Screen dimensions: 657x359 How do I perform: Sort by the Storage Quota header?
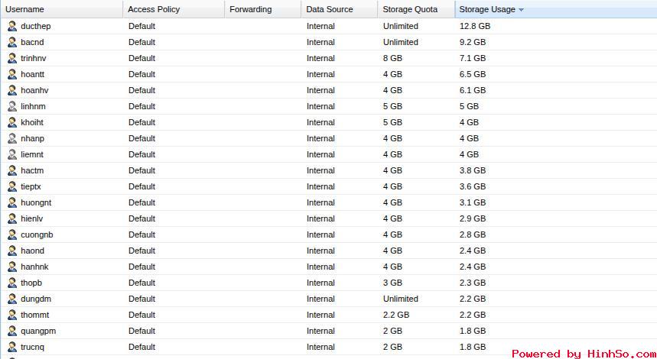410,9
